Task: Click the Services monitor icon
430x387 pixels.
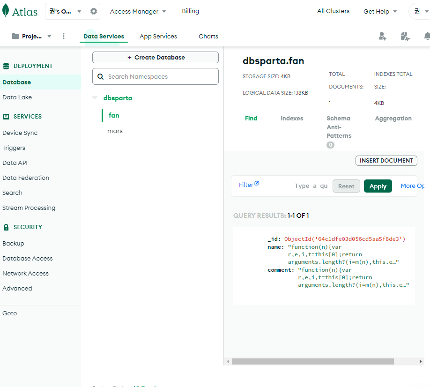Action: tap(6, 117)
